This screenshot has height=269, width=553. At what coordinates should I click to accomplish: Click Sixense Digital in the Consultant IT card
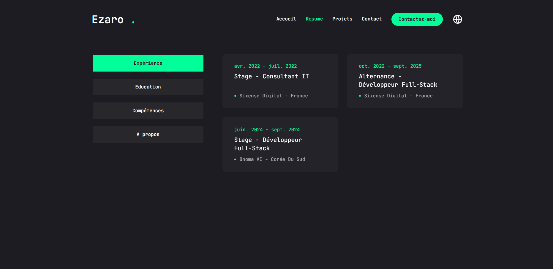pyautogui.click(x=261, y=96)
